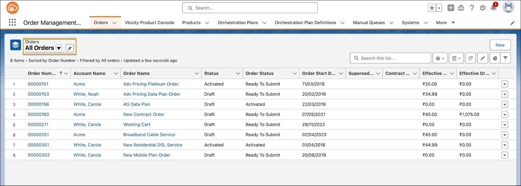Open the App Launcher grid icon
Image resolution: width=521 pixels, height=186 pixels.
[x=12, y=22]
